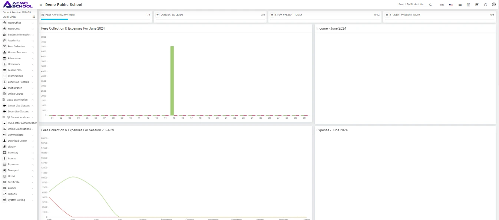The width and height of the screenshot is (499, 220).
Task: Select Reports in the sidebar
Action: [12, 194]
